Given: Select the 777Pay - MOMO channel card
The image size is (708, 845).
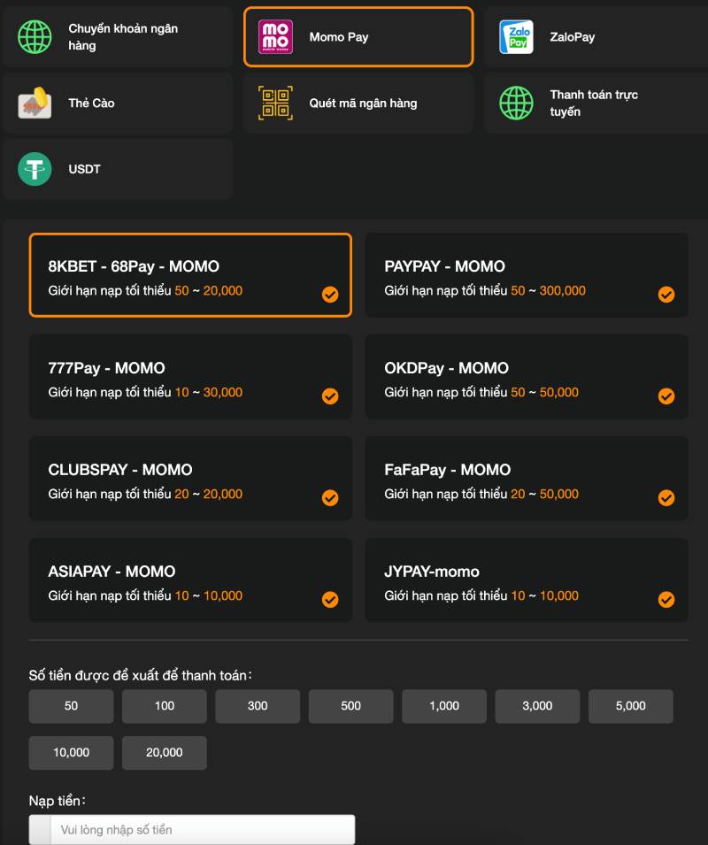Looking at the screenshot, I should pos(190,377).
